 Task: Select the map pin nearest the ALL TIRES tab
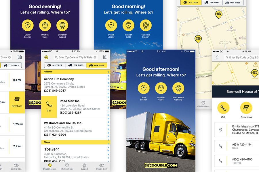(x=219, y=14)
